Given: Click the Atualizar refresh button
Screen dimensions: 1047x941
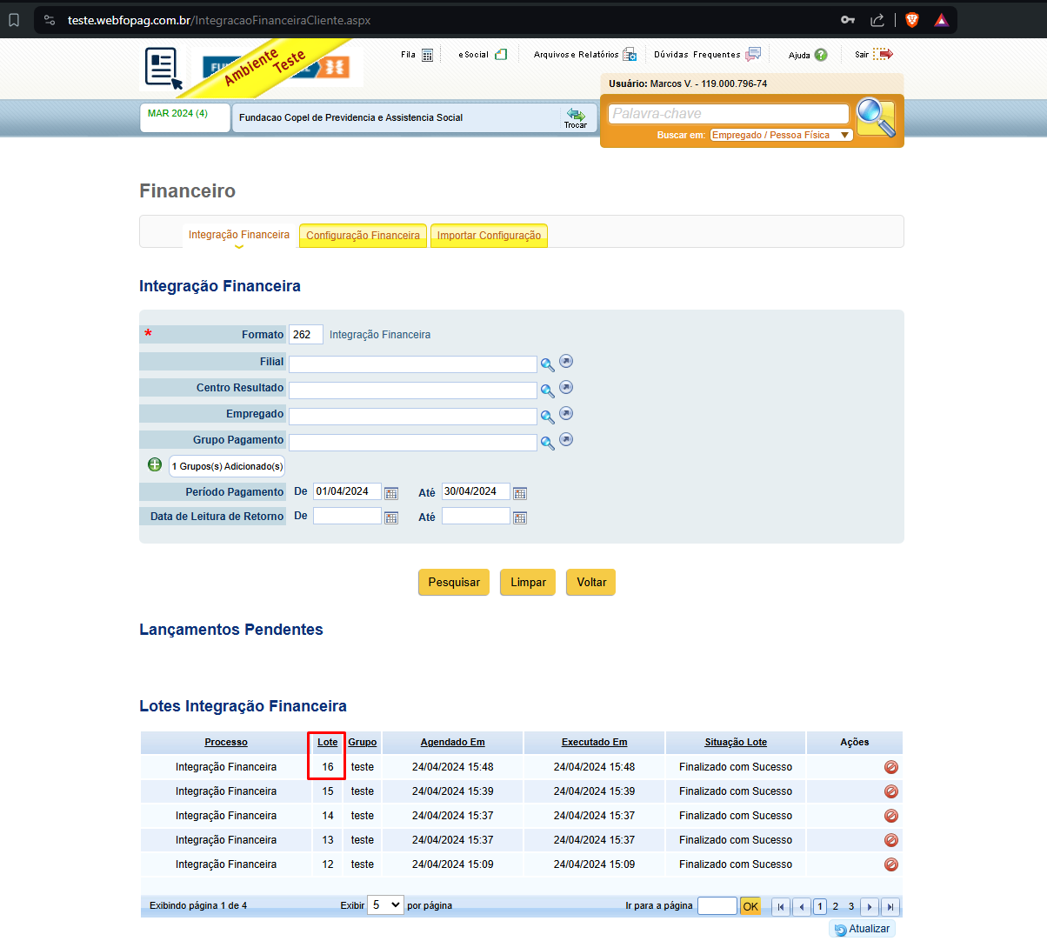Looking at the screenshot, I should pyautogui.click(x=862, y=929).
